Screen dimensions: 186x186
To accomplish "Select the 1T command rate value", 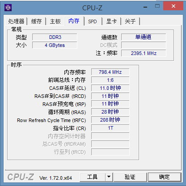I will 110,128.
